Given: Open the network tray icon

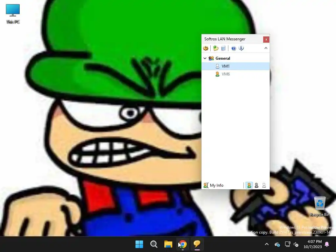Looking at the screenshot, I should pyautogui.click(x=287, y=244).
